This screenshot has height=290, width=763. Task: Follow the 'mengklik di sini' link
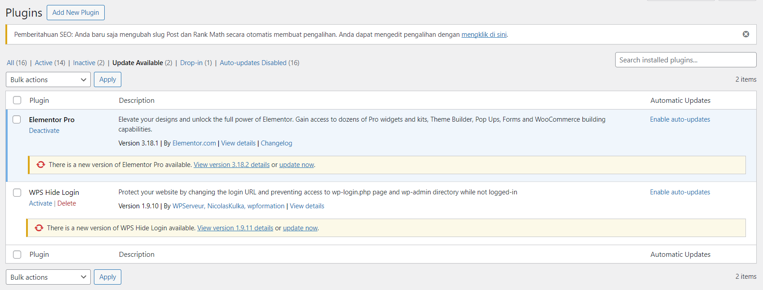[x=484, y=35]
